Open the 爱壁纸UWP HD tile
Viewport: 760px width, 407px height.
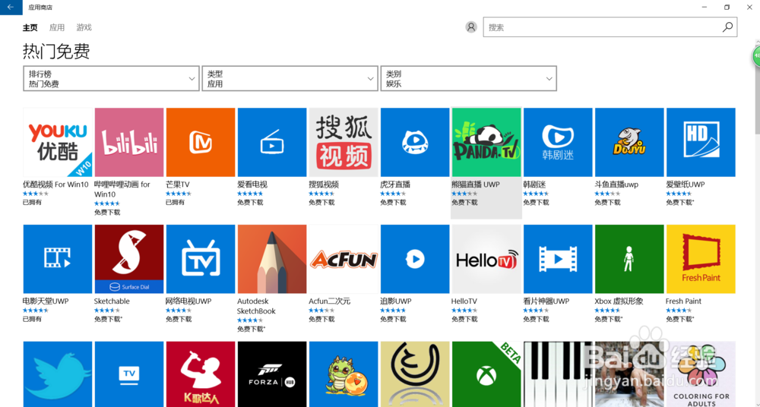701,142
